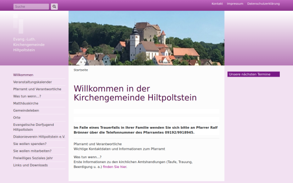Click the Willkommen in der Kirchengemeinde heading
Viewport: 293px width, 183px height.
(x=135, y=93)
